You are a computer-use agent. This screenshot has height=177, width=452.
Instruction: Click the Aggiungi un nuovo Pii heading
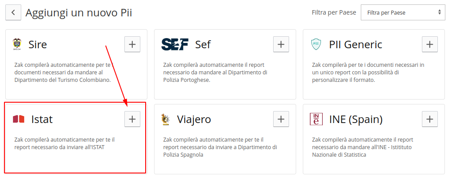[x=79, y=12]
